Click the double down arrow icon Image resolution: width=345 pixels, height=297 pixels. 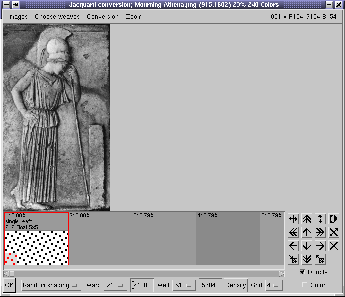click(307, 259)
